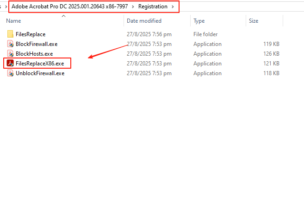Select the FilesReplace folder icon
Image resolution: width=304 pixels, height=206 pixels.
[x=11, y=34]
